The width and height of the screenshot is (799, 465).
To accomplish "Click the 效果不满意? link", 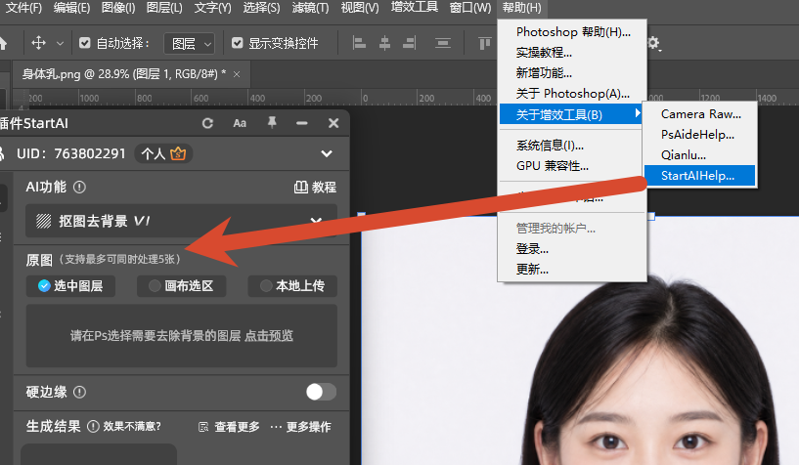I will tap(132, 426).
